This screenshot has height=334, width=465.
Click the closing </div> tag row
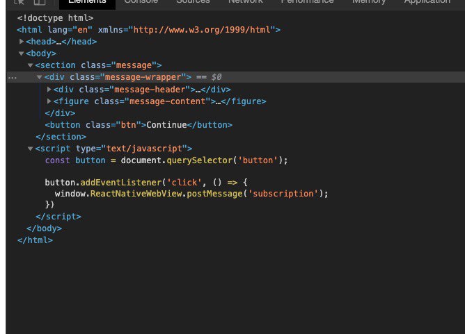(x=60, y=113)
